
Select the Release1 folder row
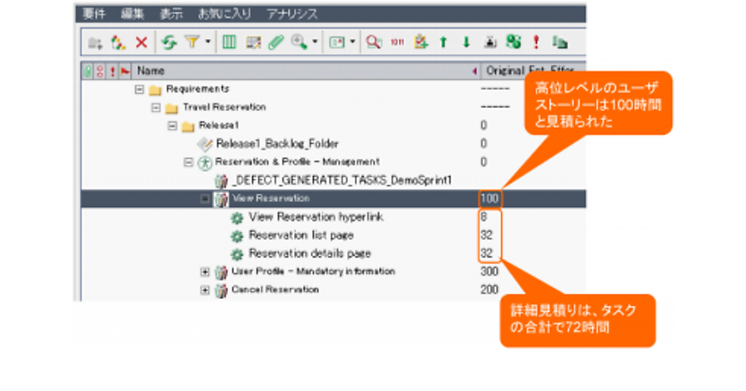click(218, 126)
